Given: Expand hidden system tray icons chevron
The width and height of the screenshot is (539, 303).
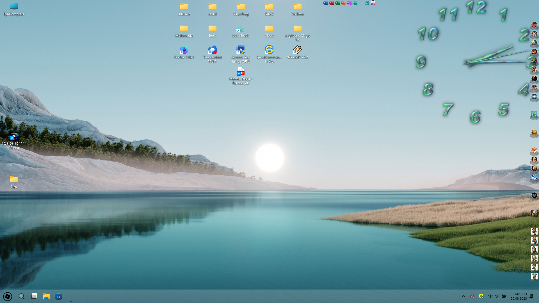Looking at the screenshot, I should 463,296.
